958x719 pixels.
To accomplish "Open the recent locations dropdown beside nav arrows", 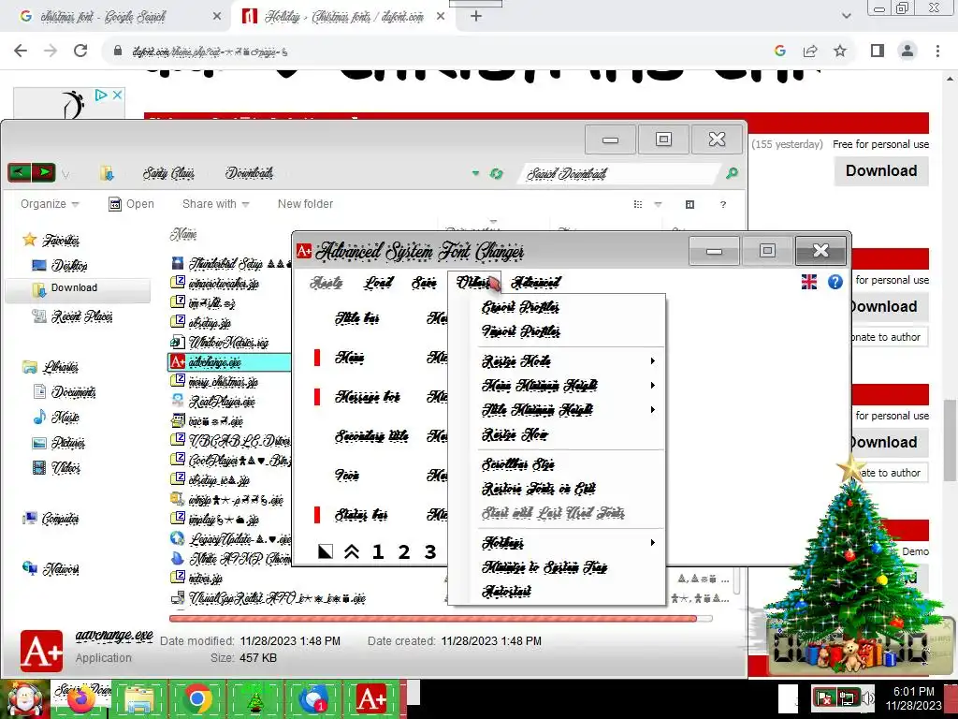I will tap(65, 175).
